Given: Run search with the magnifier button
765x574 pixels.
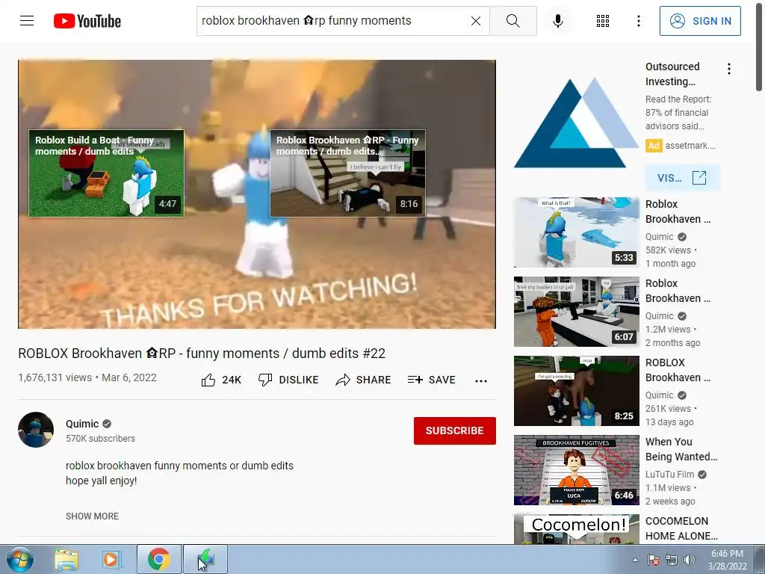Looking at the screenshot, I should coord(512,21).
